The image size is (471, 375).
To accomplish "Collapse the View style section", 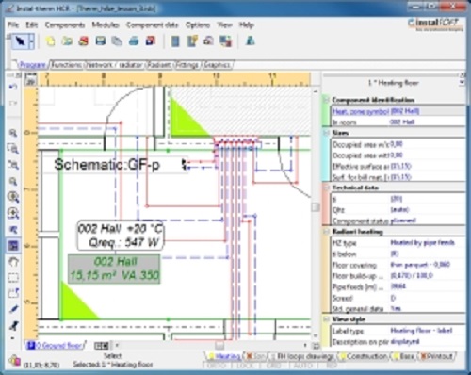I will click(x=327, y=319).
